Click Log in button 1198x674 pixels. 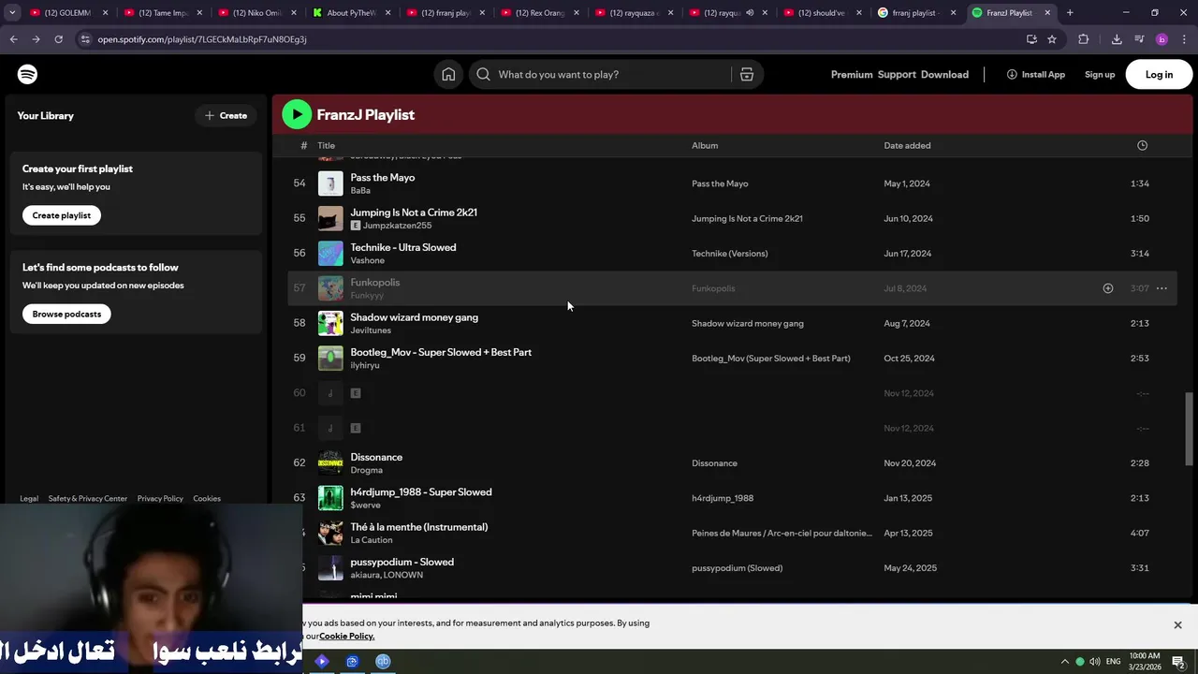(x=1159, y=74)
